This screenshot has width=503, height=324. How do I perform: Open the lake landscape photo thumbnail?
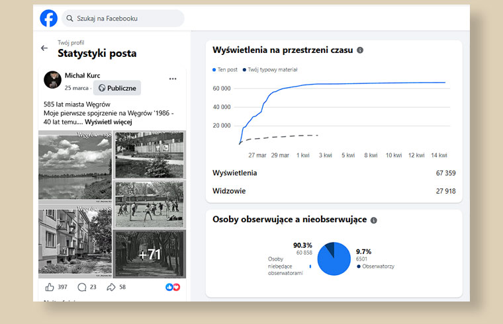click(75, 167)
